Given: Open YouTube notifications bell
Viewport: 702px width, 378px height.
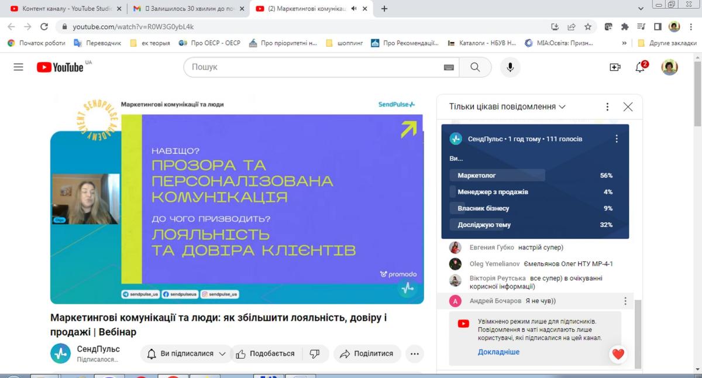Looking at the screenshot, I should [641, 67].
